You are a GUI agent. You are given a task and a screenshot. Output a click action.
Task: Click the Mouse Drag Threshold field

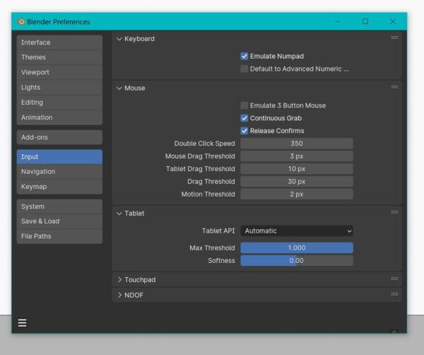click(x=297, y=156)
